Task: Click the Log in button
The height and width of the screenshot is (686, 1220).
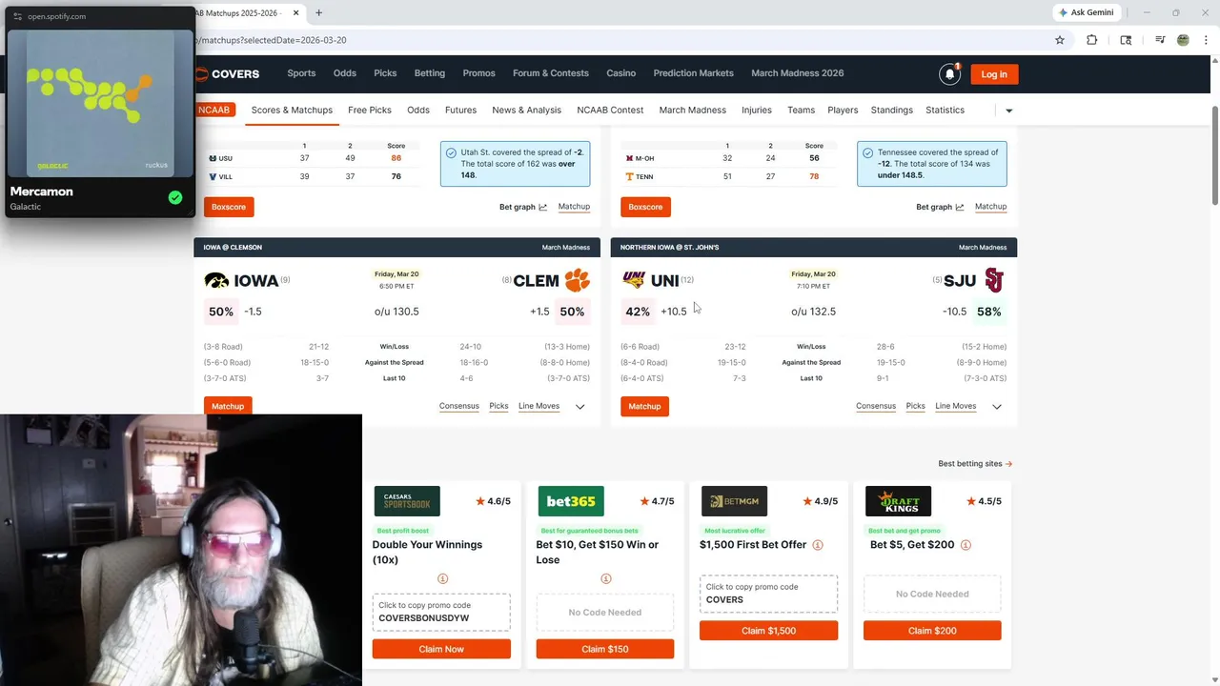Action: point(994,74)
